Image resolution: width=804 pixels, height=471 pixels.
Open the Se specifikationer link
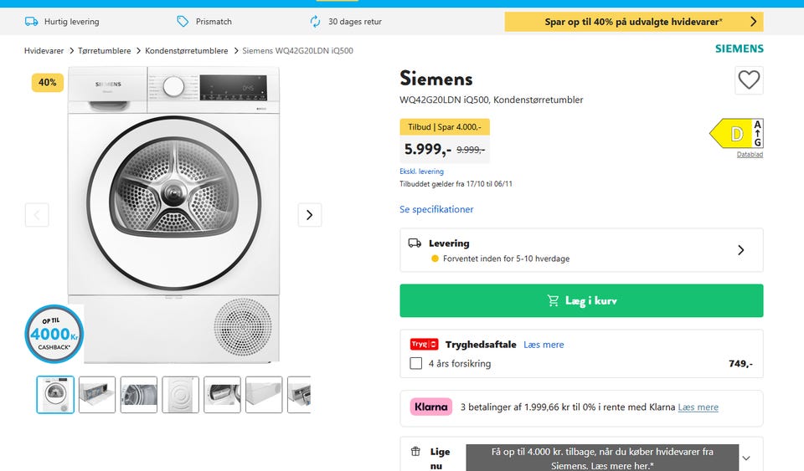(x=436, y=209)
